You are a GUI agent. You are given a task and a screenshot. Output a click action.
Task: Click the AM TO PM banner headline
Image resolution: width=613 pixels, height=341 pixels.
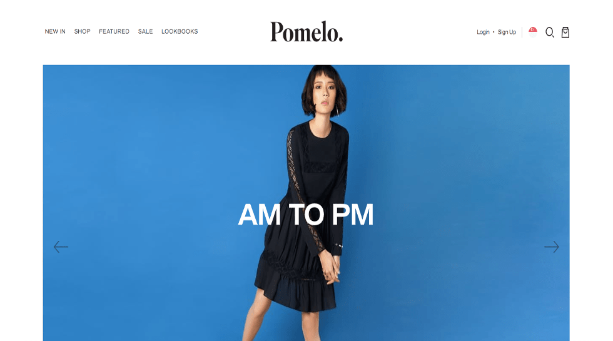click(306, 214)
